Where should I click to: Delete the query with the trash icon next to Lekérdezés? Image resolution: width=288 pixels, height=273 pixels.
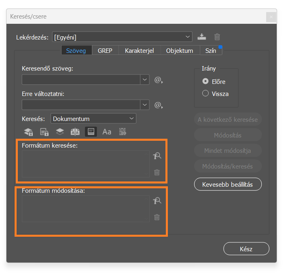pyautogui.click(x=217, y=37)
